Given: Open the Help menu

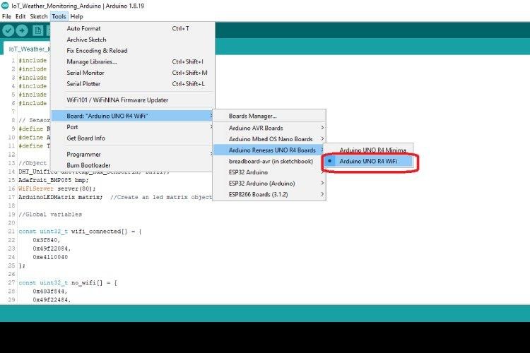Looking at the screenshot, I should 76,16.
